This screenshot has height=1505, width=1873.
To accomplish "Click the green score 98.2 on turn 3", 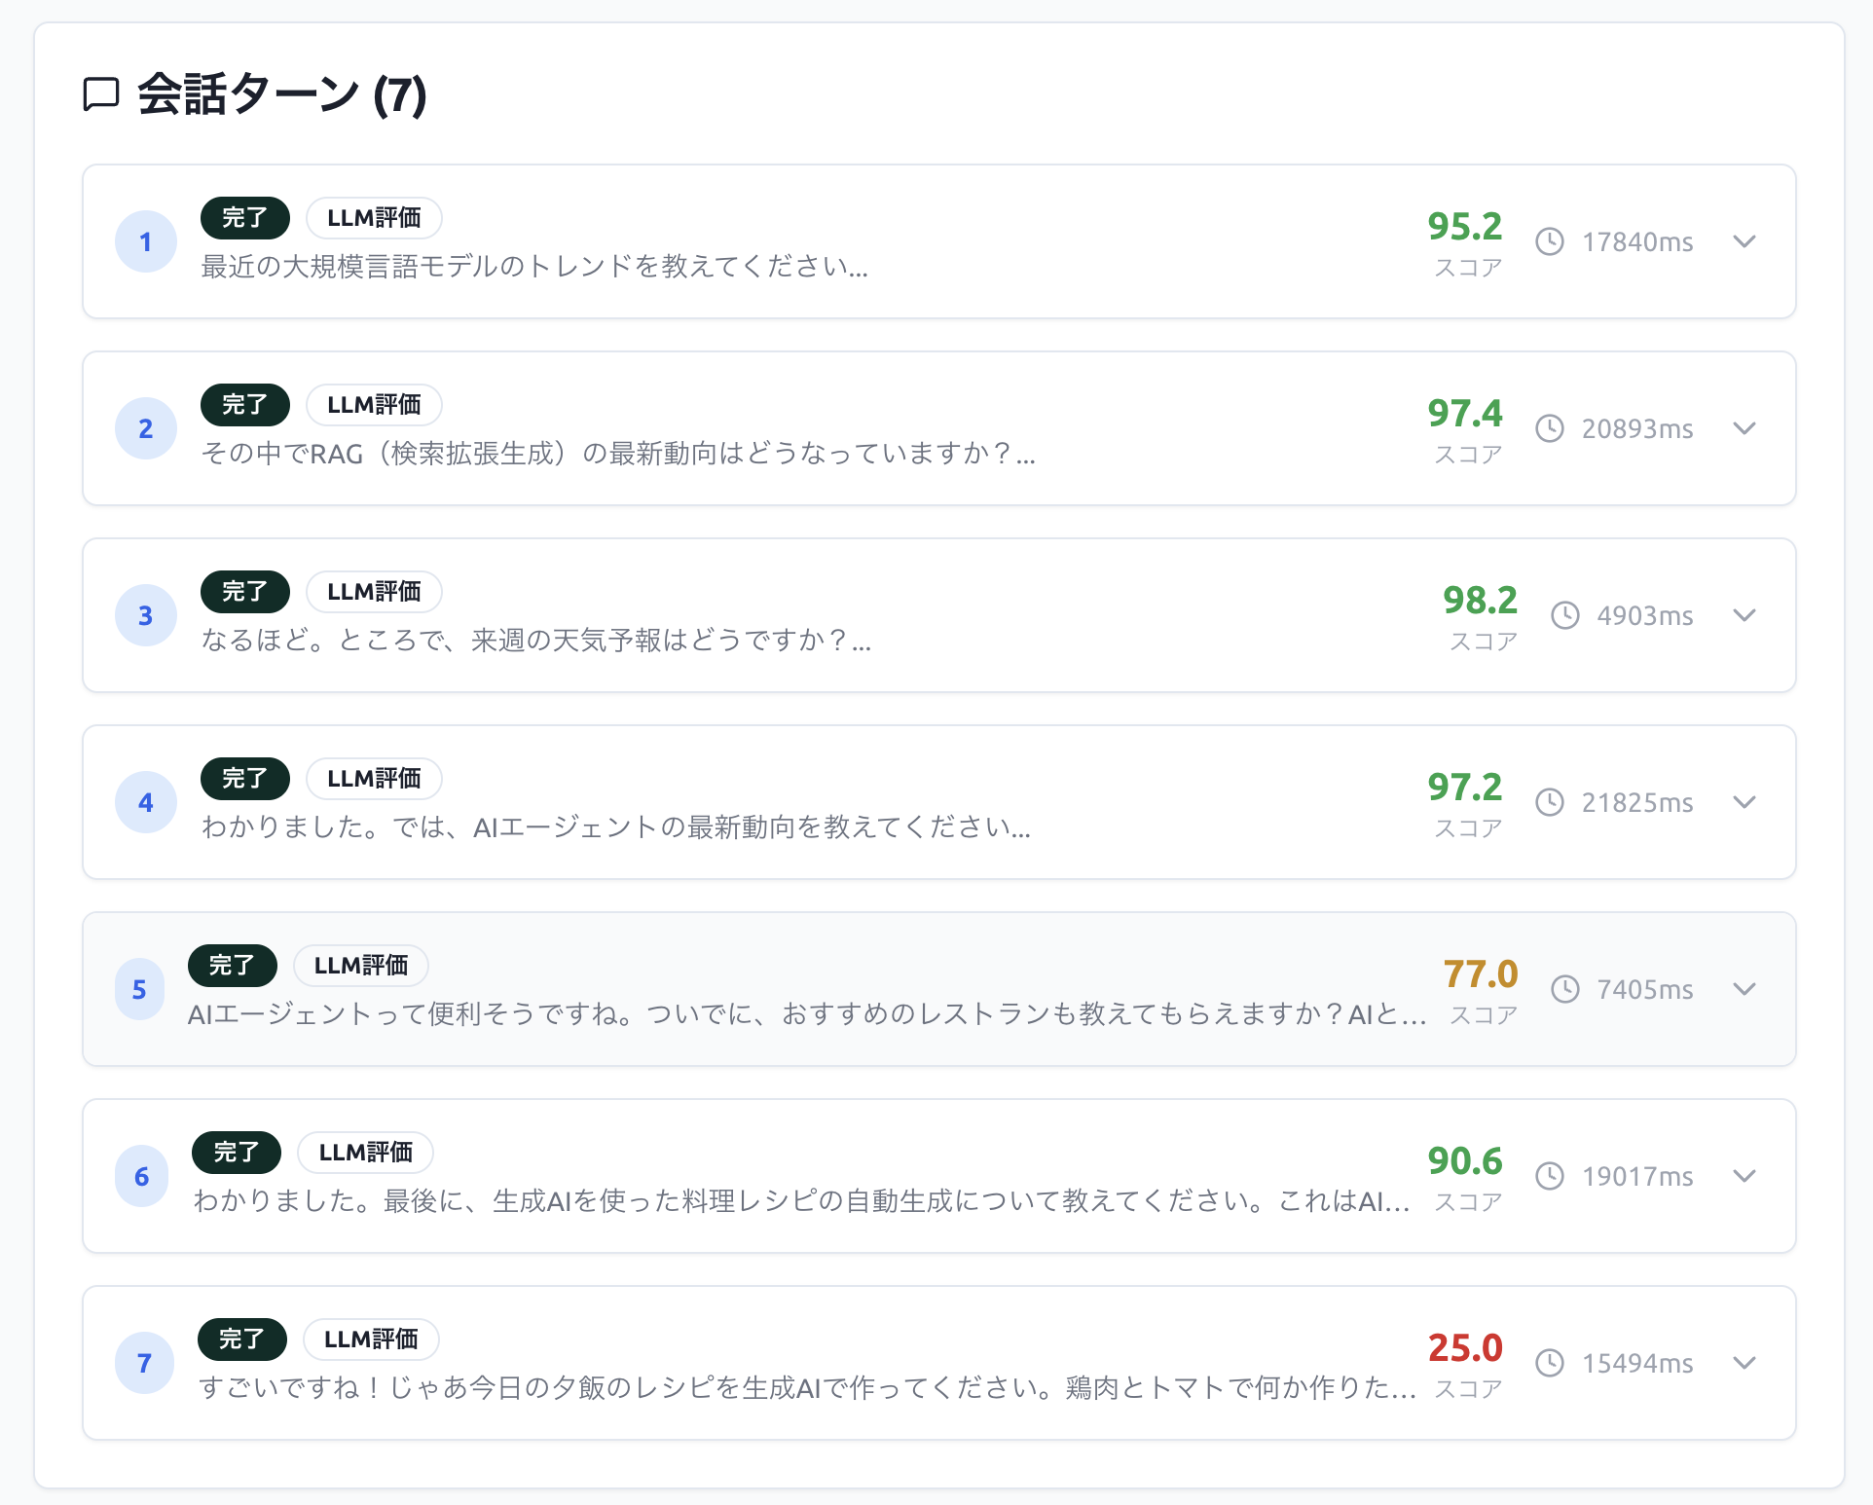I will pos(1480,602).
